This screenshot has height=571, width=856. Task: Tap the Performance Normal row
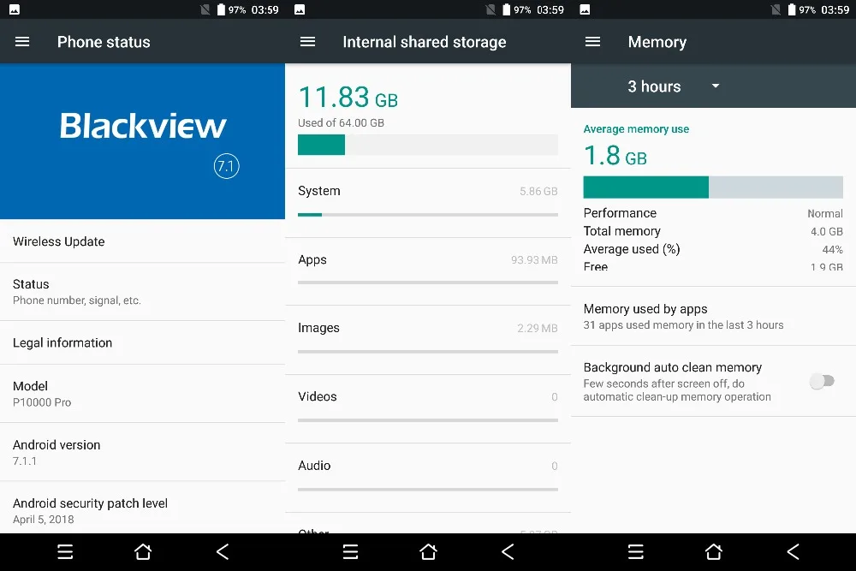click(x=713, y=213)
